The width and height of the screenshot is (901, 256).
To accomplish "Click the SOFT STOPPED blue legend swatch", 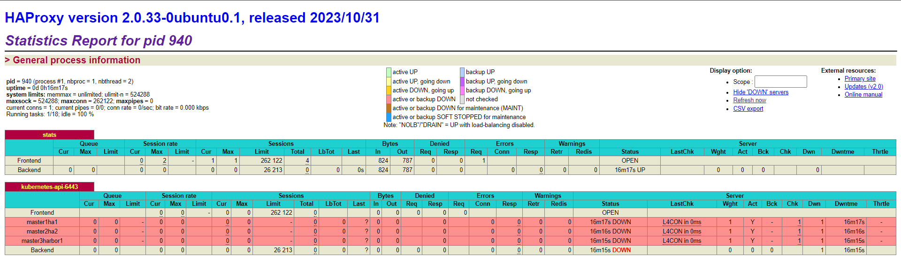I will pos(389,117).
